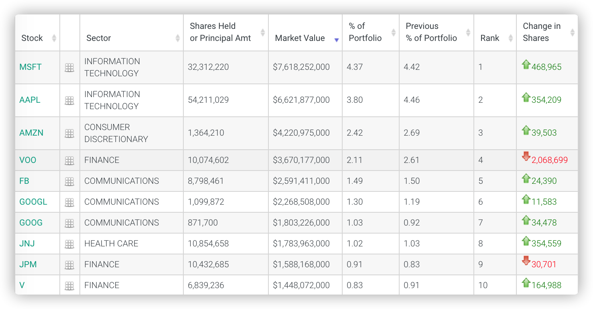Select the change in shares value 468,965
Viewport: 593px width, 309px height.
tap(546, 67)
